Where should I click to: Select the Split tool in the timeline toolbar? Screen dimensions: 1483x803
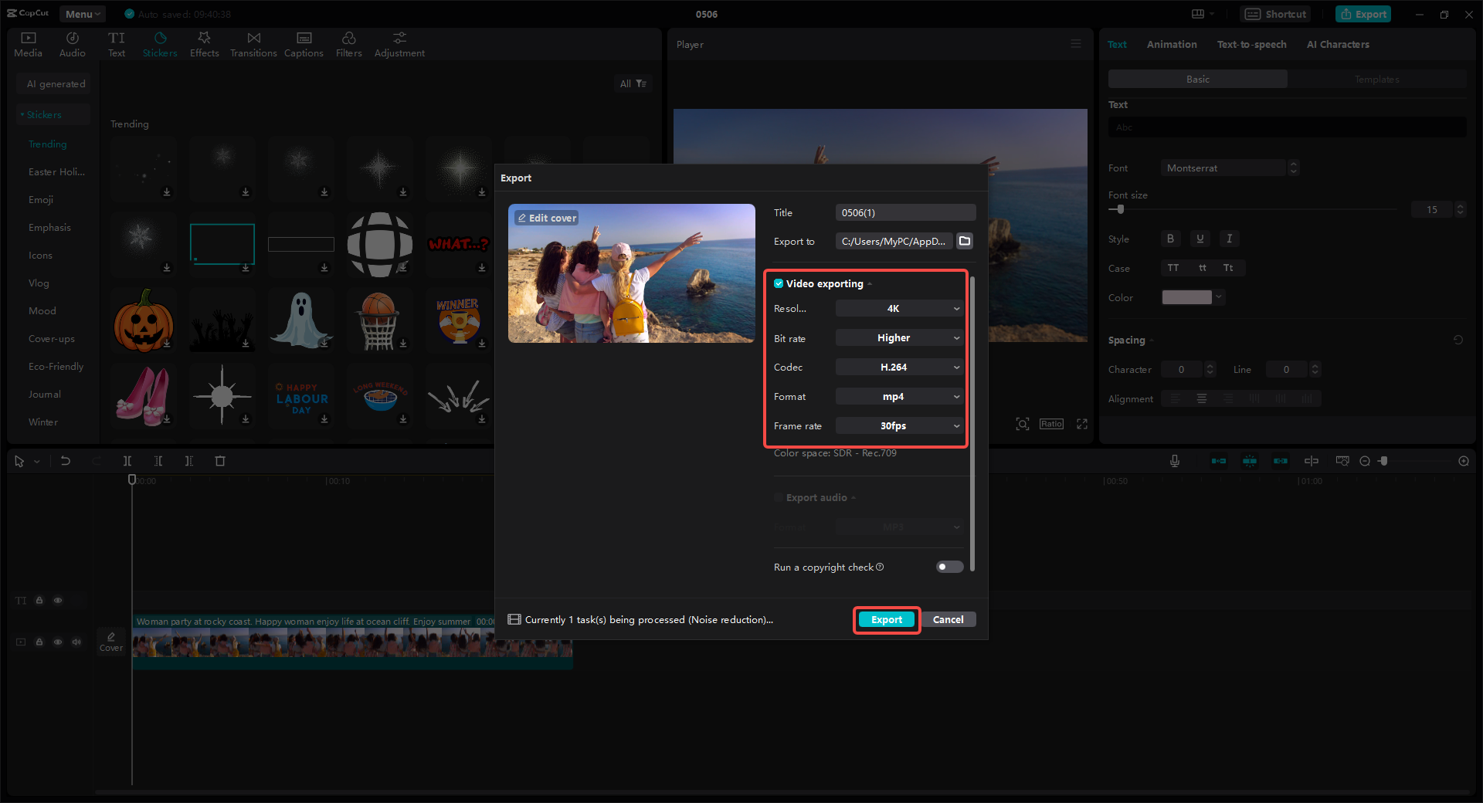point(127,461)
